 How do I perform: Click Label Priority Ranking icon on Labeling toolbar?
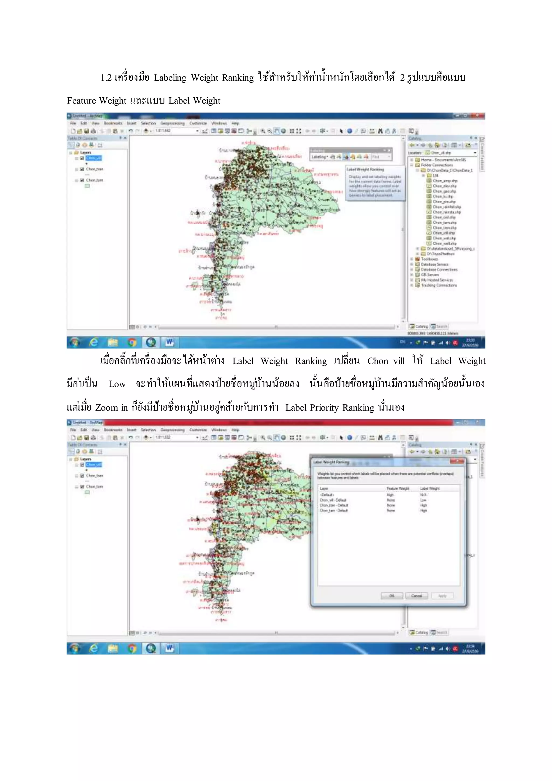[339, 157]
